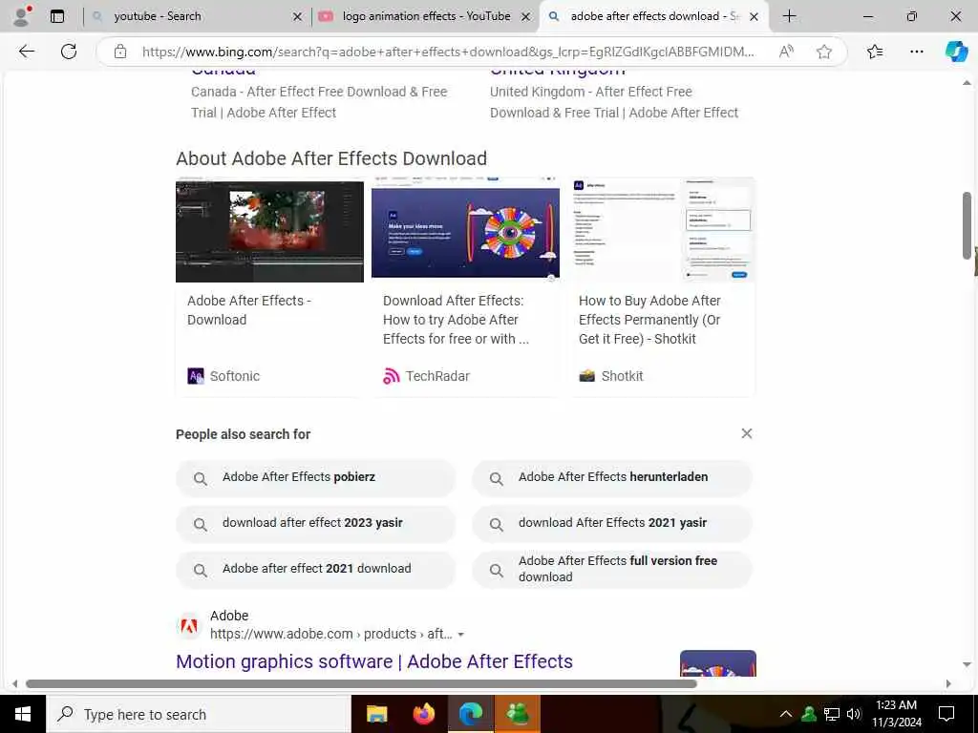
Task: Open How to Buy Adobe After Effects link
Action: click(649, 319)
